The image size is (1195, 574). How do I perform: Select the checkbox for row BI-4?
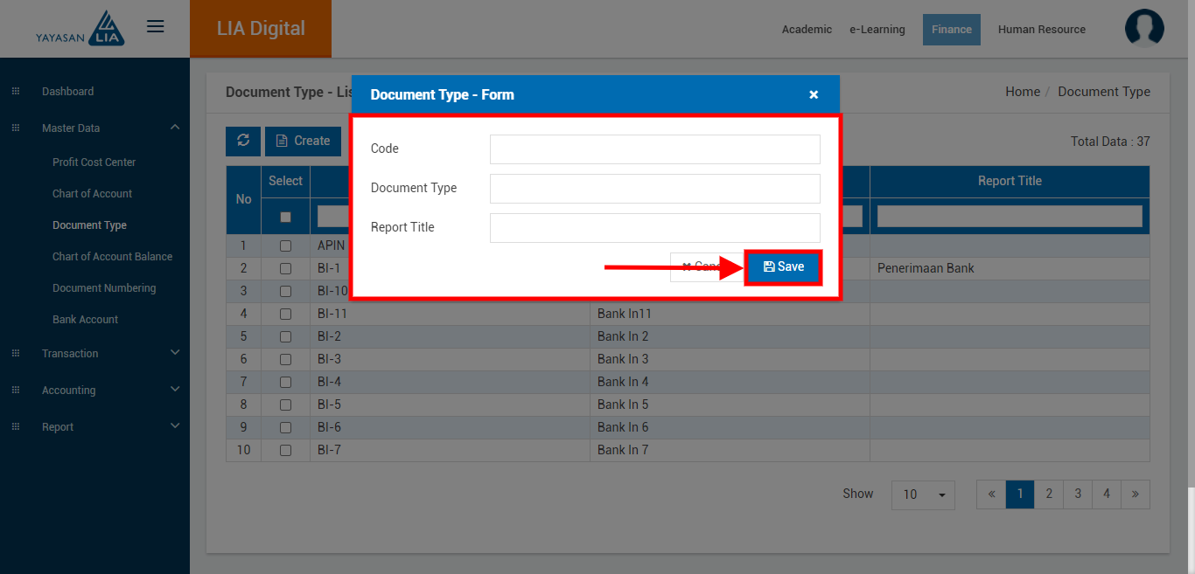pos(285,382)
